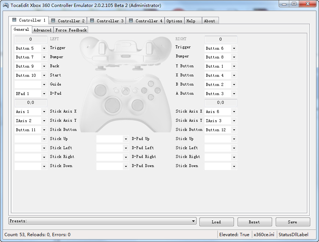Open right Stick Button dropdown (Button 12)
The width and height of the screenshot is (319, 242).
click(x=234, y=130)
